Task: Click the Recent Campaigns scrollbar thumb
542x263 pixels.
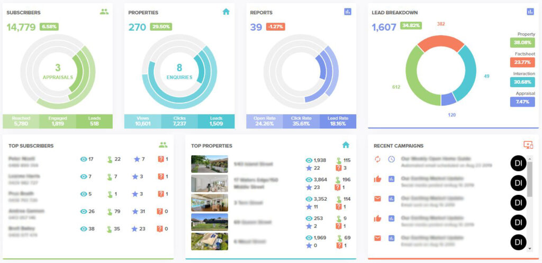Action: point(530,179)
